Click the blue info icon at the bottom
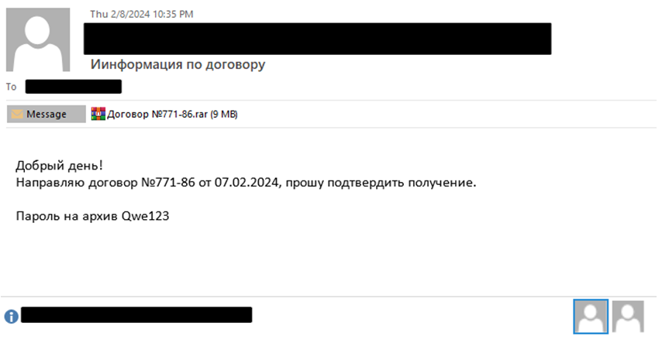This screenshot has height=343, width=662. (x=11, y=317)
